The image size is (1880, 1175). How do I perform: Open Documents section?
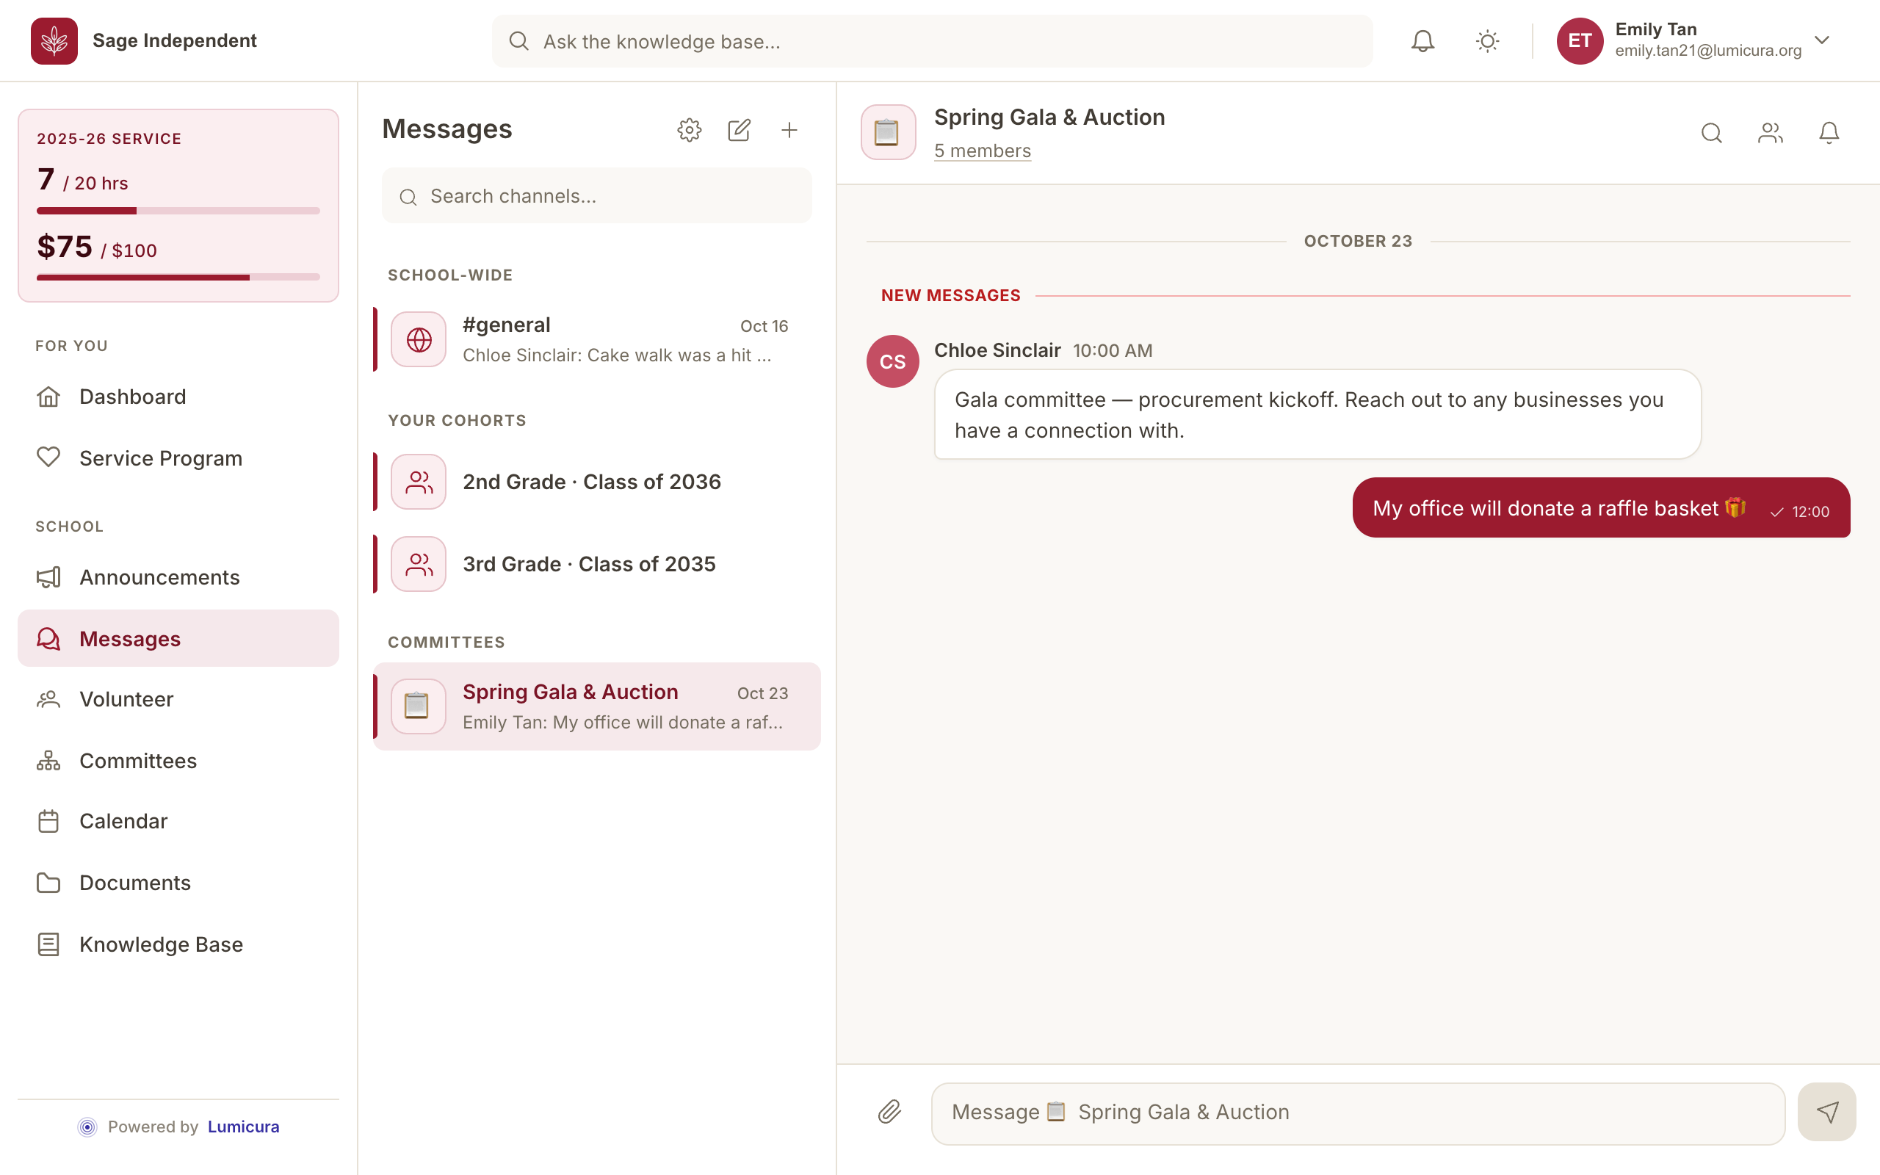coord(178,883)
